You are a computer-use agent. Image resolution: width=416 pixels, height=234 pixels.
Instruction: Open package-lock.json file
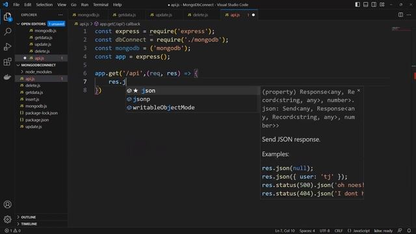point(42,113)
